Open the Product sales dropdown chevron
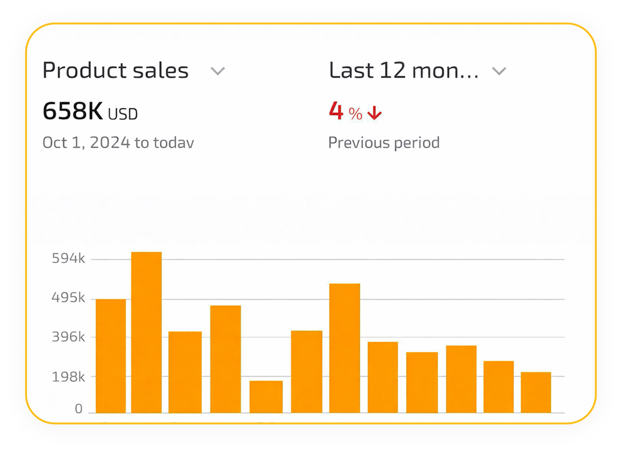Image resolution: width=622 pixels, height=452 pixels. click(218, 71)
